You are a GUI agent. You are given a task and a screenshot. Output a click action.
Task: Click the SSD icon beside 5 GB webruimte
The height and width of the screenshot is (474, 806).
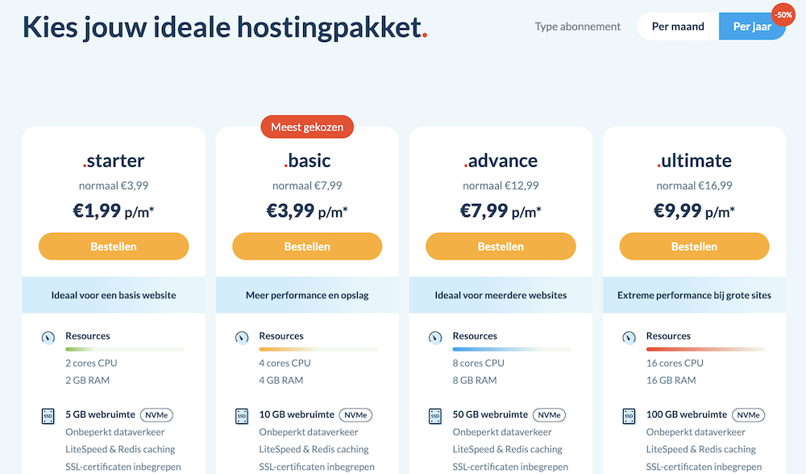click(48, 416)
